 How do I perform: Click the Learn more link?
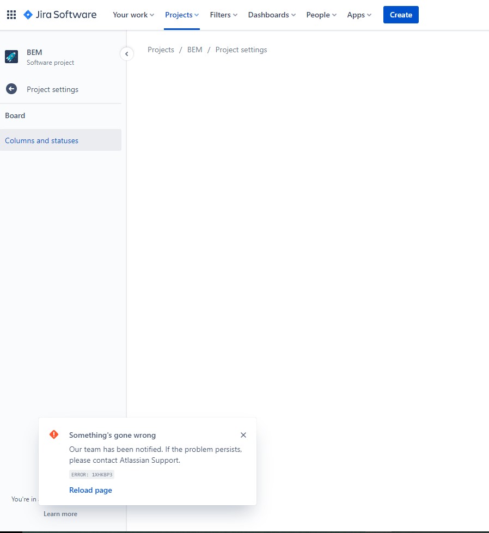60,514
